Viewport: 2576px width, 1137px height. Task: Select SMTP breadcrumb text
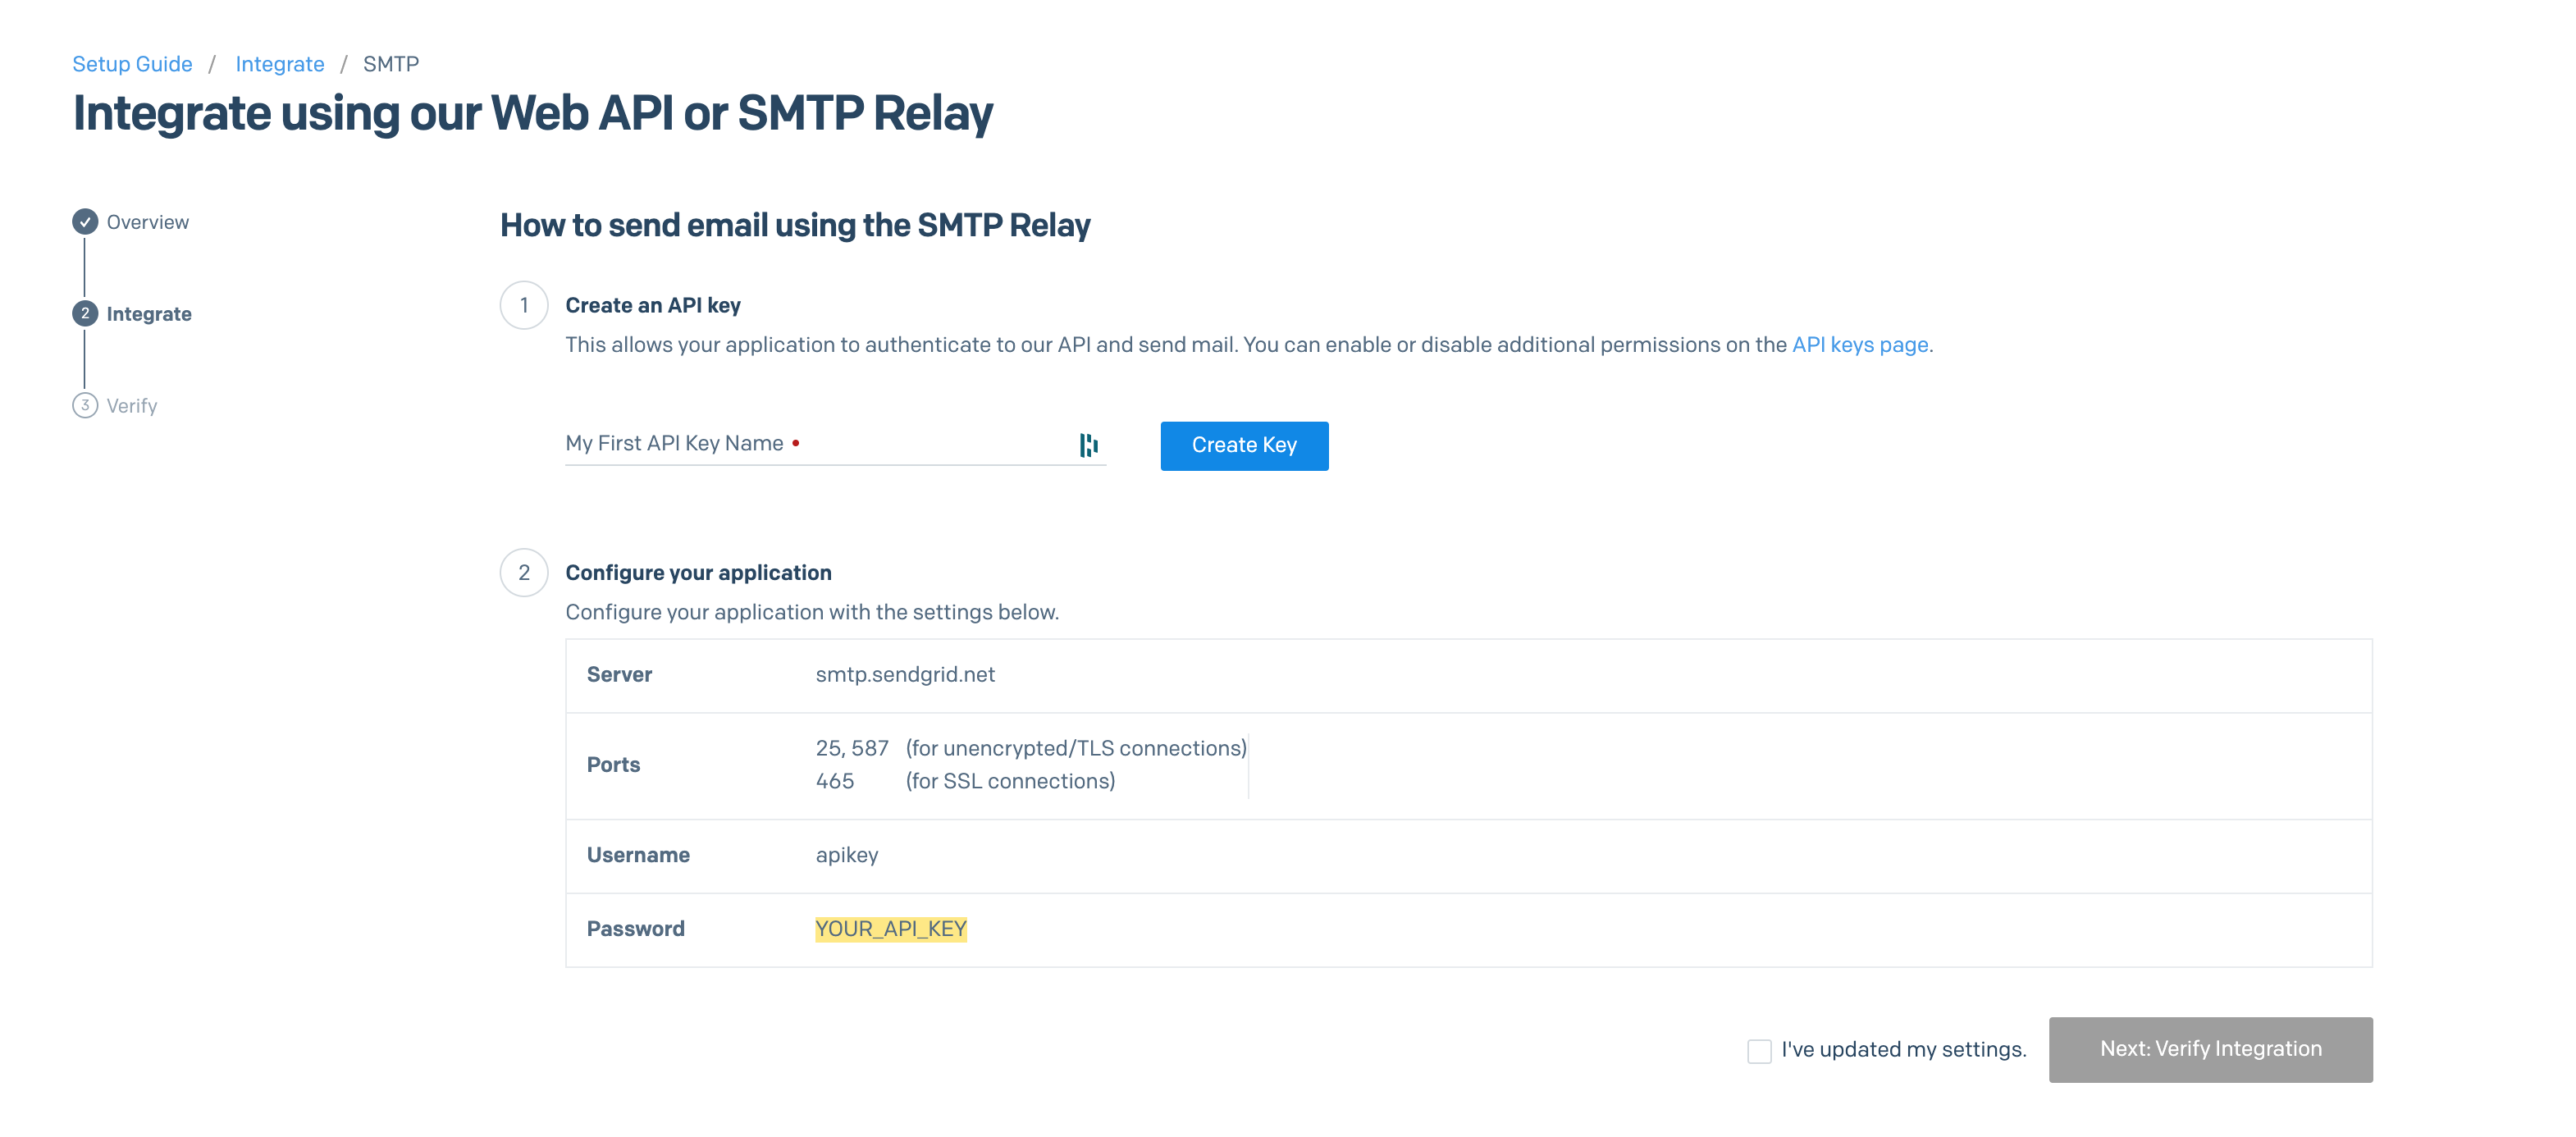click(391, 64)
